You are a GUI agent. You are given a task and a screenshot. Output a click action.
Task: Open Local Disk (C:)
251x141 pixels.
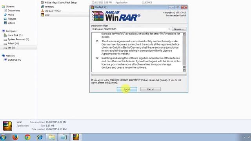(x=15, y=35)
